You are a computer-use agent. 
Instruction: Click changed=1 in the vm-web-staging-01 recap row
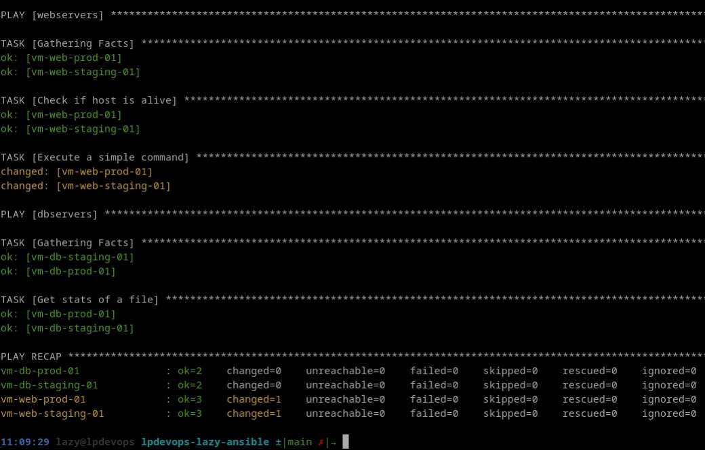[254, 413]
